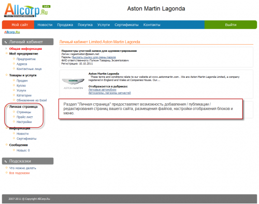Open Новости link under Информация
Screen dimensions: 259x204
click(23, 134)
